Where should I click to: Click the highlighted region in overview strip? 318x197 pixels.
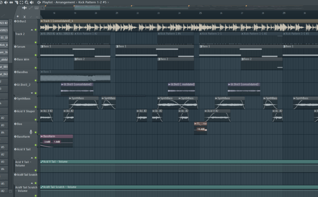[87, 8]
